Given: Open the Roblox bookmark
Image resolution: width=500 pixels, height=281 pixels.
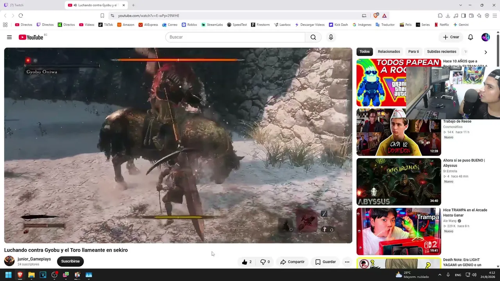Looking at the screenshot, I should 189,25.
